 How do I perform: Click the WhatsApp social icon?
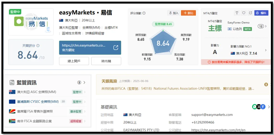254,106
